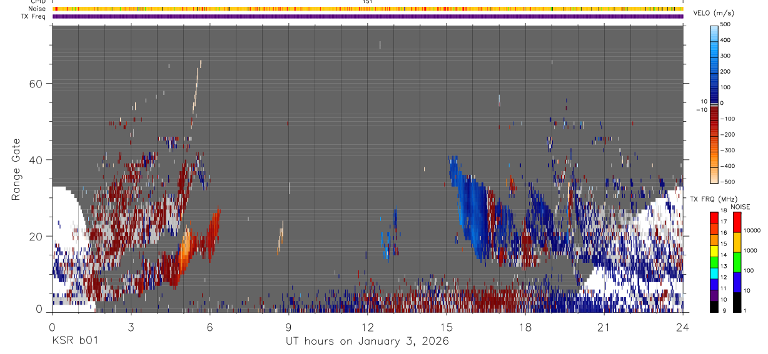The height and width of the screenshot is (354, 768).
Task: Click the 'KSR b01' radar beam label
Action: tap(74, 341)
